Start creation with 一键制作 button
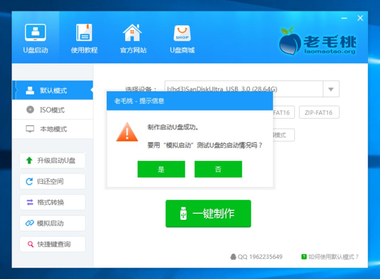Viewport: 380px width, 279px height. tap(208, 213)
